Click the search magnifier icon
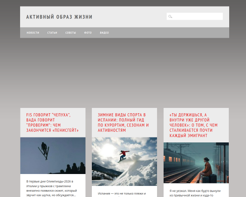246x197 pixels. pyautogui.click(x=170, y=16)
